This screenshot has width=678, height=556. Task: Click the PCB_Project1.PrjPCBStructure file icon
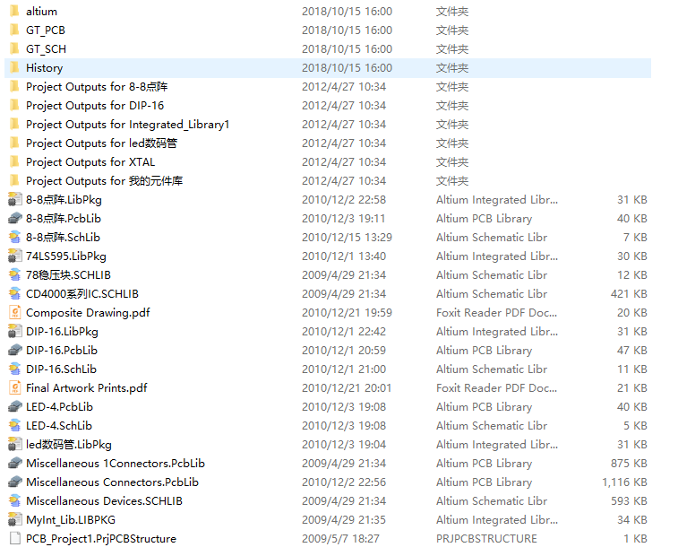click(14, 539)
